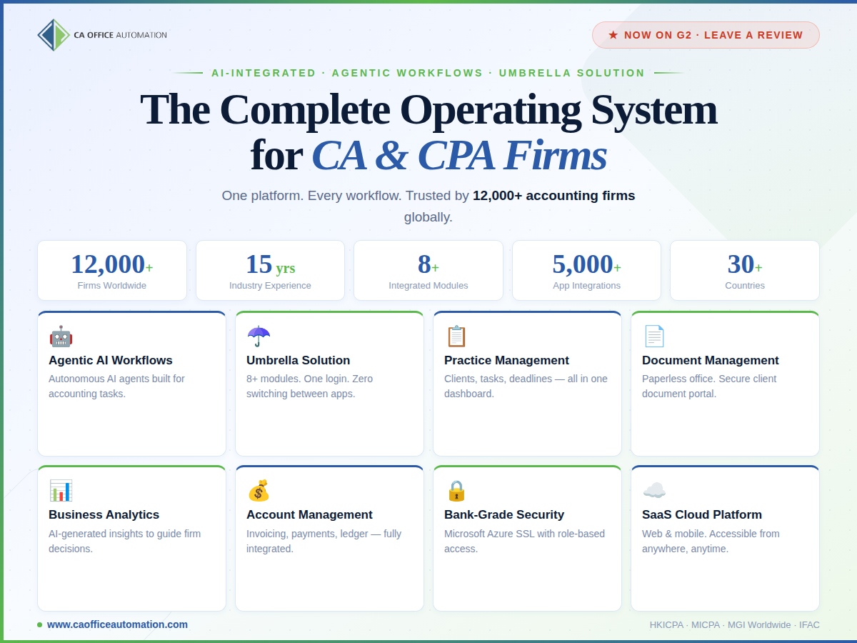The height and width of the screenshot is (643, 857).
Task: Click 'Clients, tasks, deadlines — all in one dashboard.'
Action: (526, 387)
